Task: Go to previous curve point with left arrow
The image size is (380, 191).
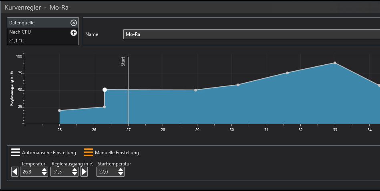Action: [15, 172]
